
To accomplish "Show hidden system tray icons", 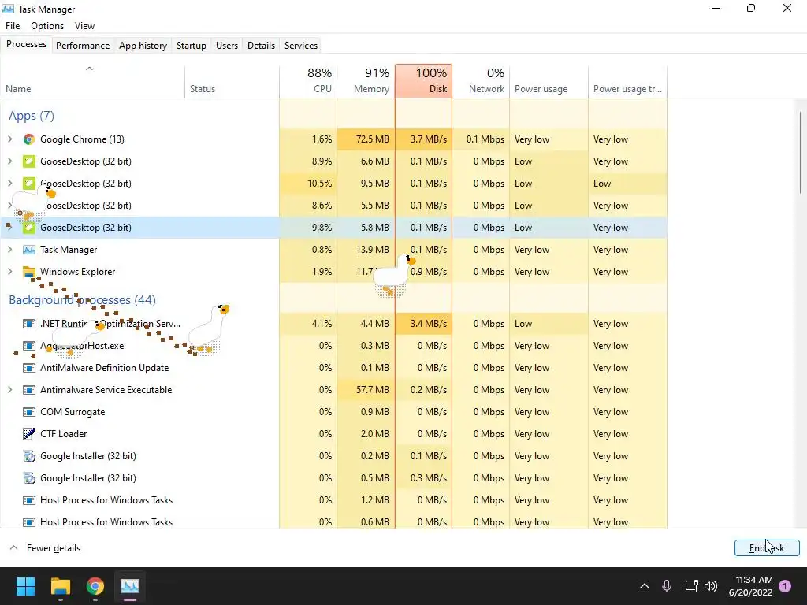I will click(644, 586).
